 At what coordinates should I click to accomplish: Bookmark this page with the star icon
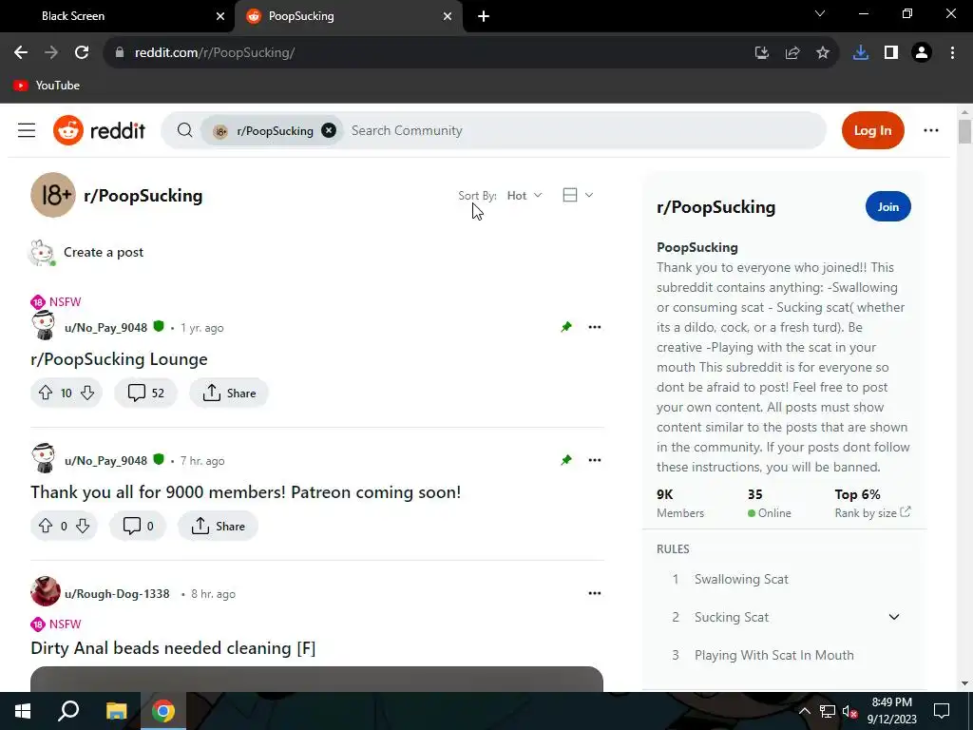pos(823,53)
